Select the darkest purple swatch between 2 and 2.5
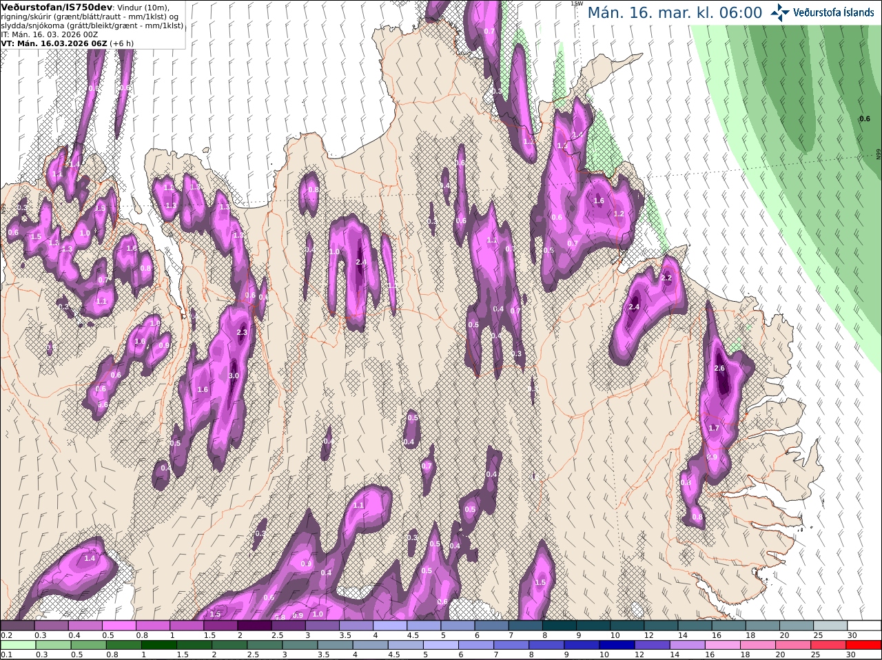 click(x=256, y=626)
